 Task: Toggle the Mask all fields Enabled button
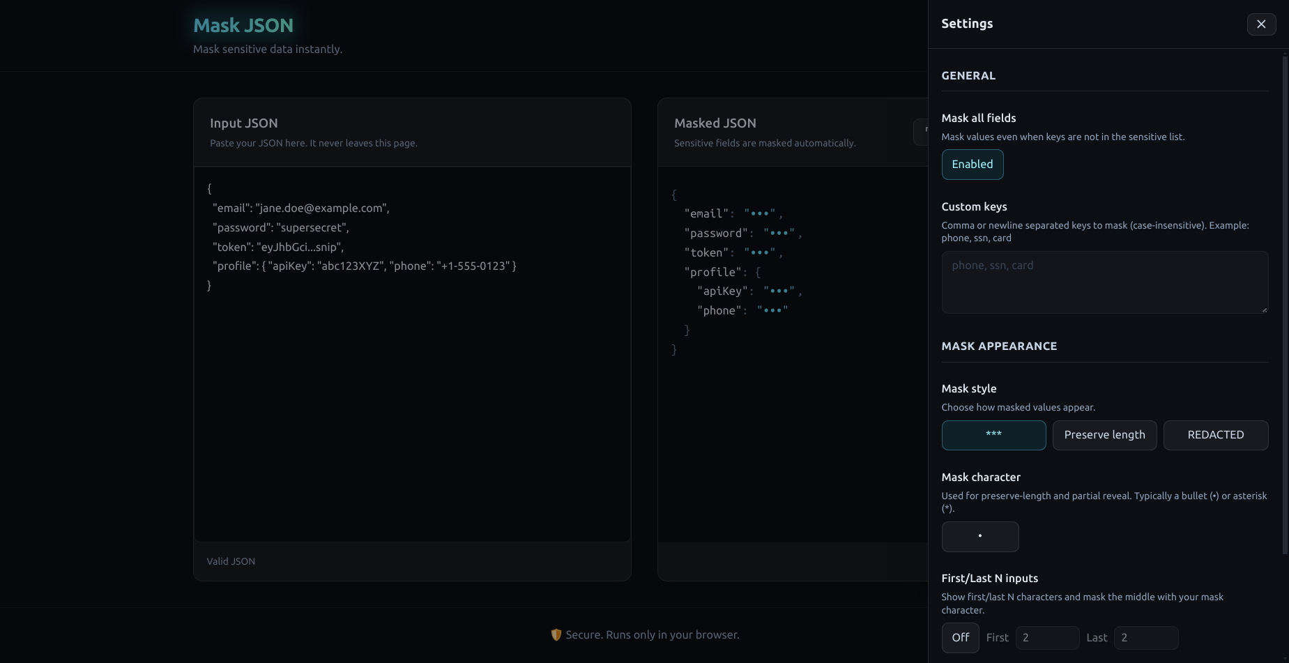tap(972, 165)
